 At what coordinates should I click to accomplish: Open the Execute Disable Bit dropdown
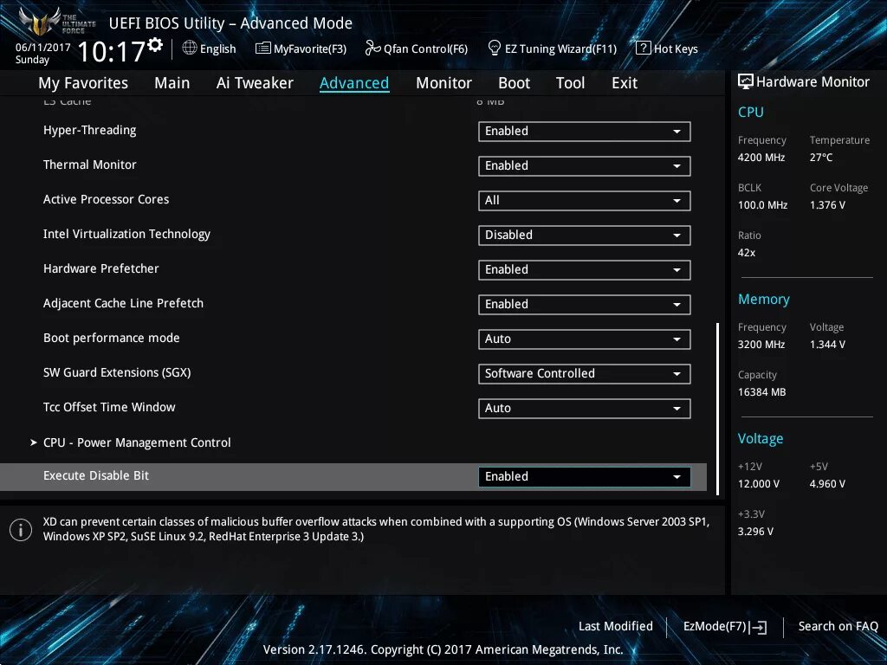click(x=584, y=477)
